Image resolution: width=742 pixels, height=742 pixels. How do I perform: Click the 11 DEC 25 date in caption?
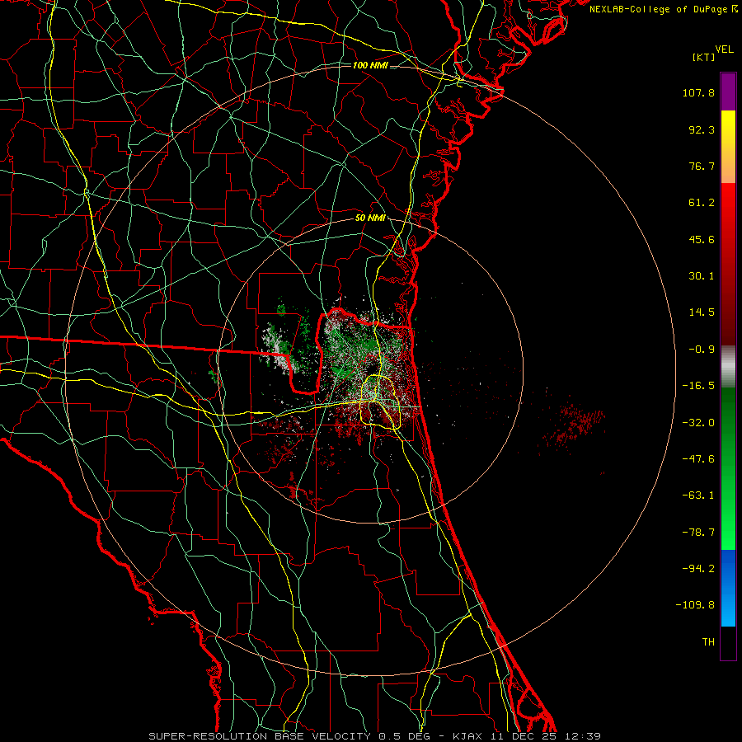coord(524,736)
